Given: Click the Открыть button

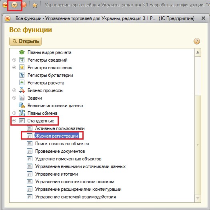Looking at the screenshot, I should 26,41.
